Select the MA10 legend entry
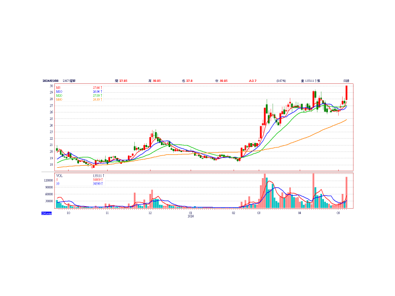This screenshot has width=395, height=296. pyautogui.click(x=59, y=91)
